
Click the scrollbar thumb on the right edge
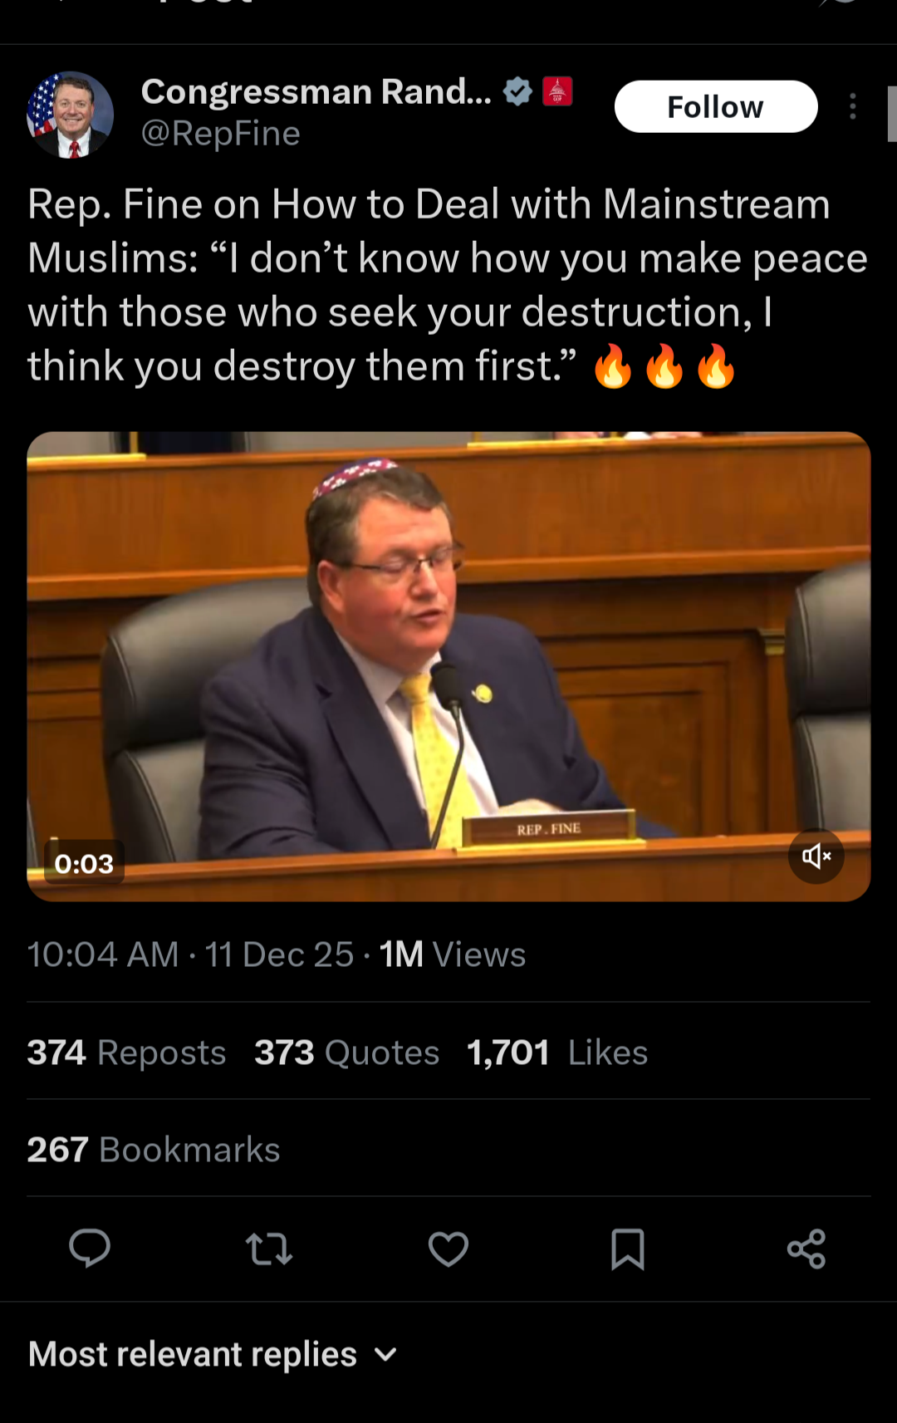click(x=892, y=114)
